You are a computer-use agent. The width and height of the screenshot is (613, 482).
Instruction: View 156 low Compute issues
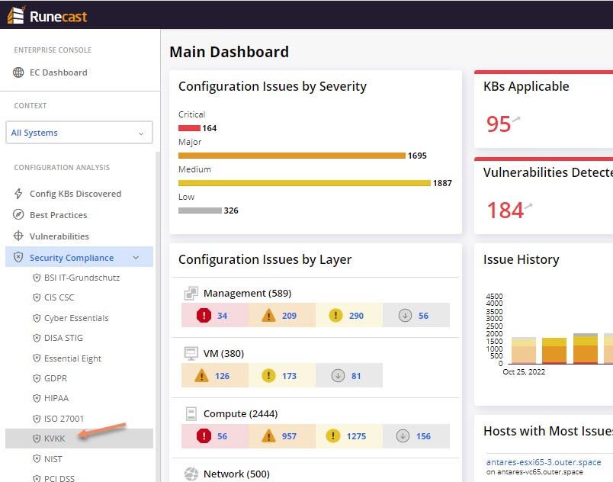[423, 436]
